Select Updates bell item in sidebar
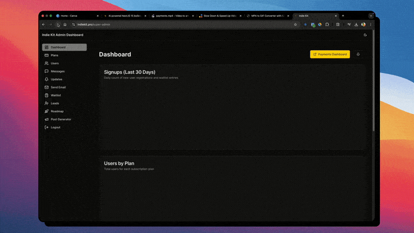The width and height of the screenshot is (414, 233). pos(56,79)
